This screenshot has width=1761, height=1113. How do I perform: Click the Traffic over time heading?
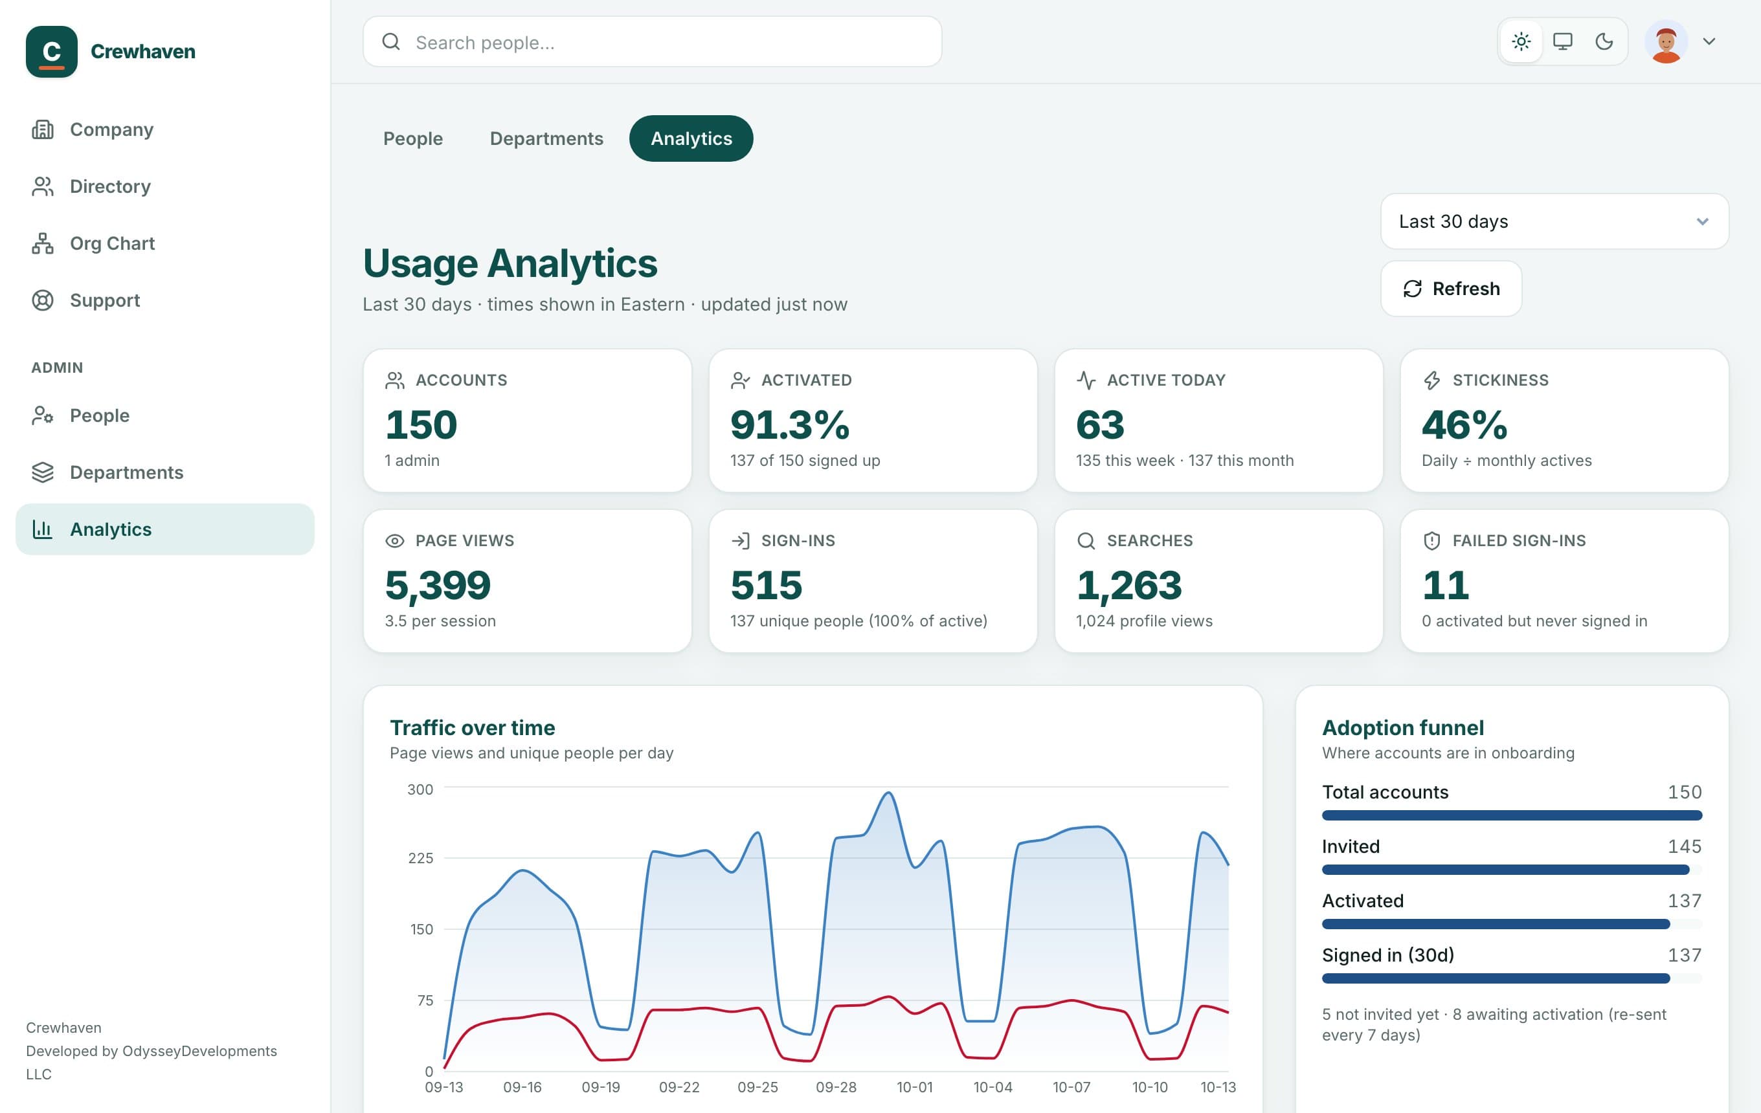pyautogui.click(x=473, y=728)
